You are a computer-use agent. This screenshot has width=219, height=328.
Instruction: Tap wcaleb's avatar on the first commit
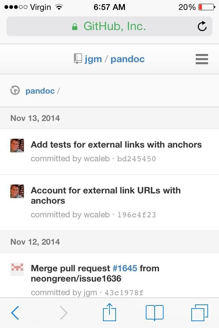click(17, 146)
